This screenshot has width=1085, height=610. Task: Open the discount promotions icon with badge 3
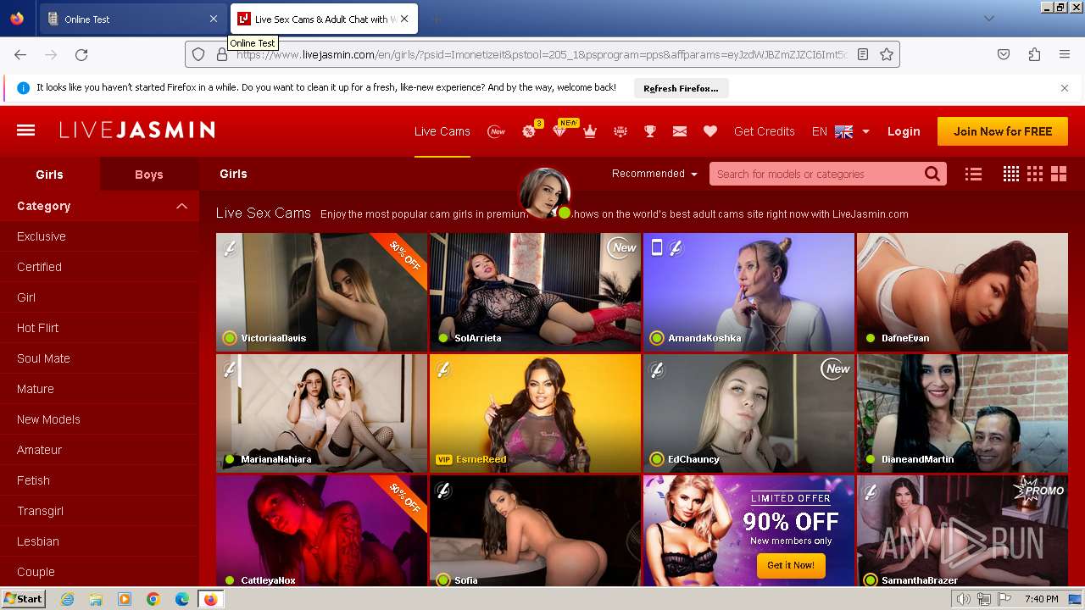(x=530, y=131)
